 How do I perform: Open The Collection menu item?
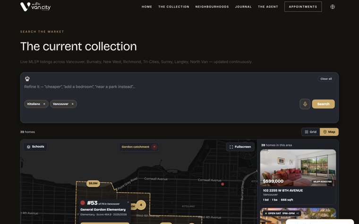point(174,7)
